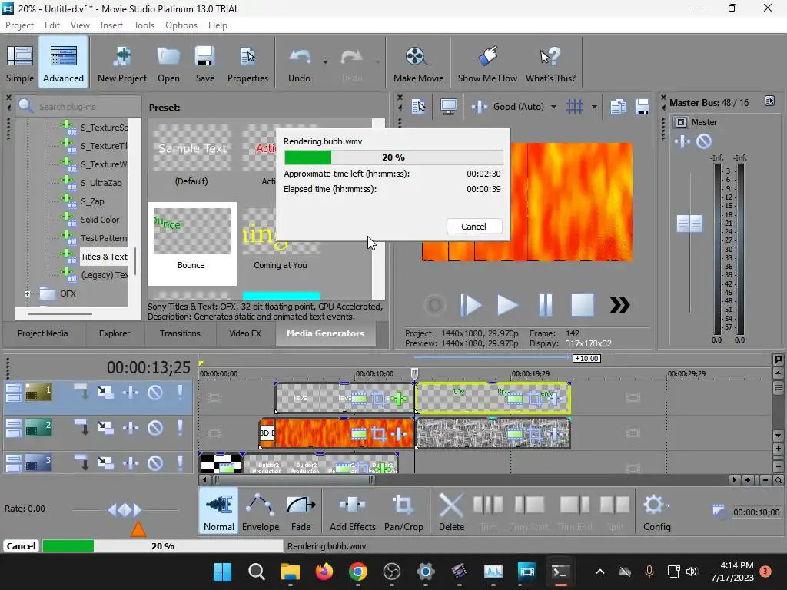The height and width of the screenshot is (590, 787).
Task: Open the Tools menu
Action: click(144, 25)
